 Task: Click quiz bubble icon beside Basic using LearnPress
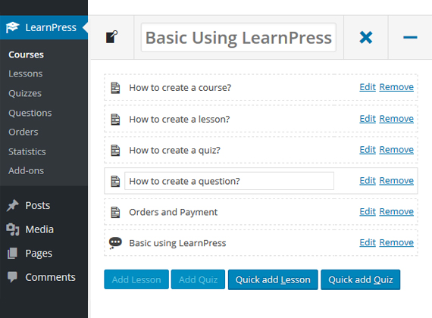pyautogui.click(x=115, y=243)
